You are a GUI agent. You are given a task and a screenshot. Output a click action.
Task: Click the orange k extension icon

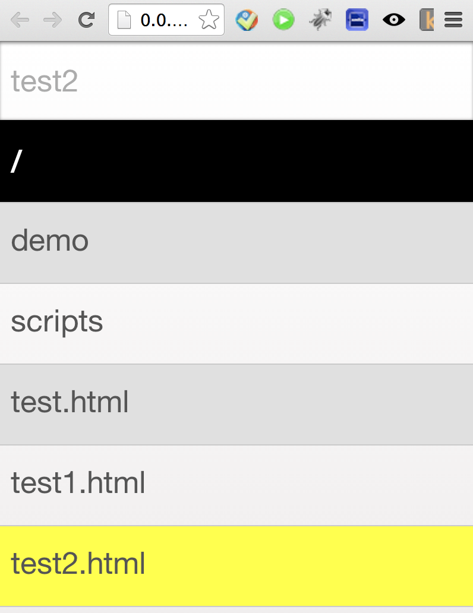pos(426,20)
